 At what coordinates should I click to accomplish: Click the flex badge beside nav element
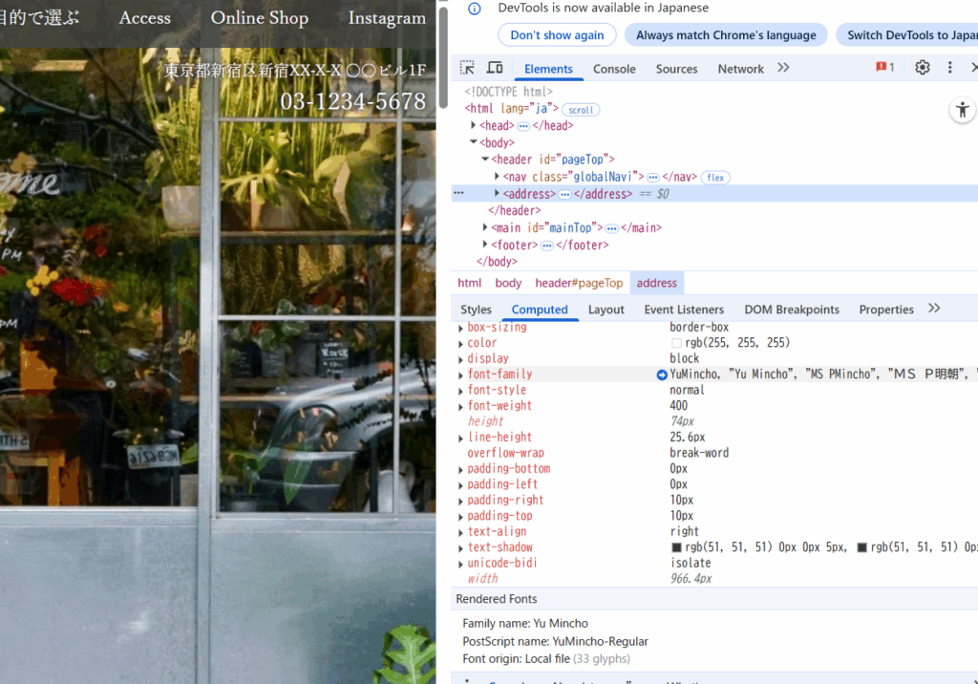714,178
